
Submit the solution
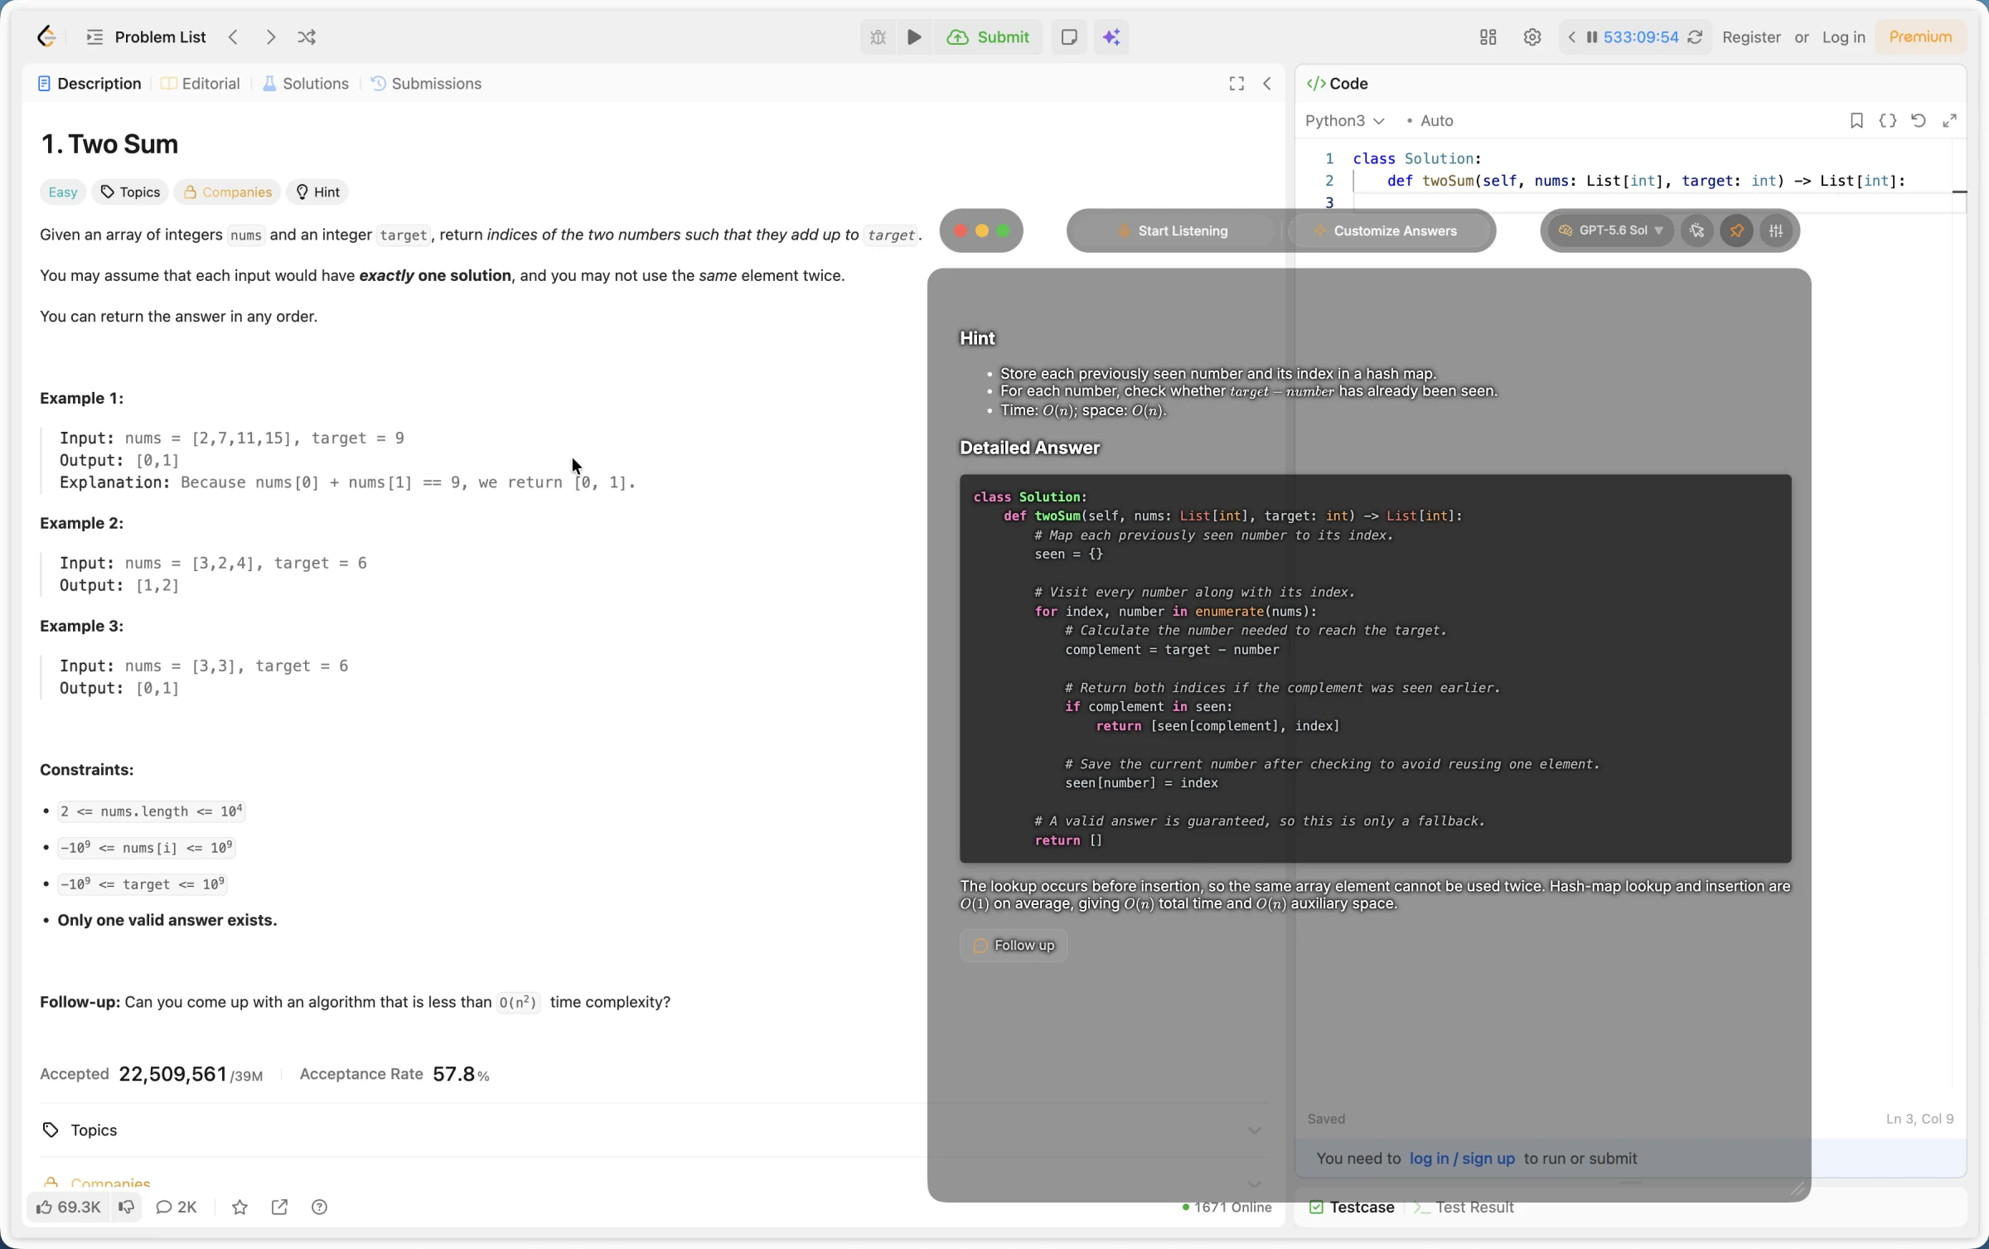[988, 36]
